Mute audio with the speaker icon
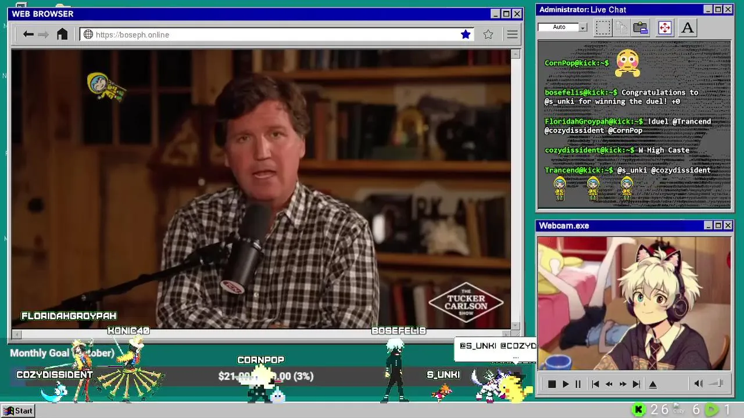This screenshot has width=744, height=418. coord(699,383)
